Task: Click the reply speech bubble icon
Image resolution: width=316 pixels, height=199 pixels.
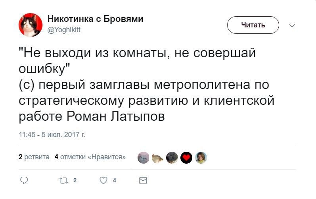Action: [x=24, y=180]
